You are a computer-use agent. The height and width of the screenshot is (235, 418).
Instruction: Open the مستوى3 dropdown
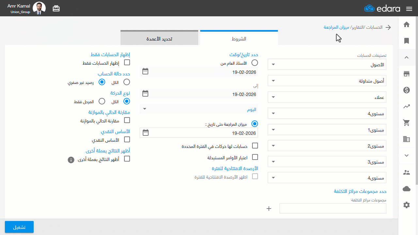click(x=327, y=162)
